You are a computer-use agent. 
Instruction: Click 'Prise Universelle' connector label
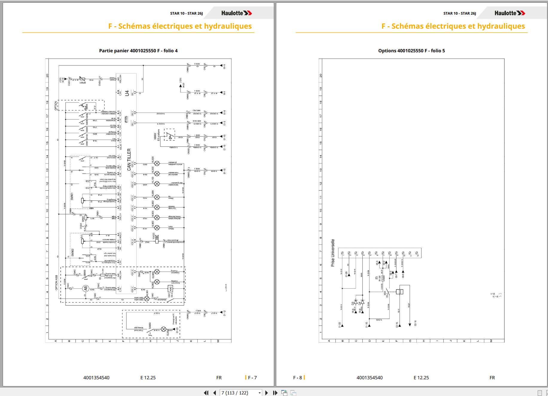point(333,253)
